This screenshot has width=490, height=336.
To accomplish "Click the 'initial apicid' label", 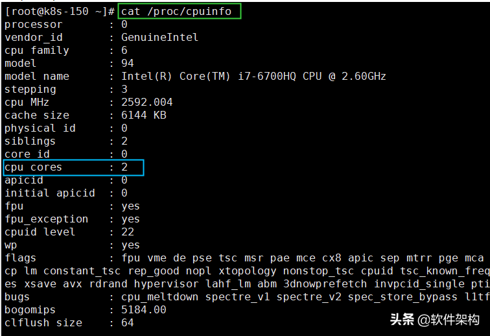I will point(50,193).
